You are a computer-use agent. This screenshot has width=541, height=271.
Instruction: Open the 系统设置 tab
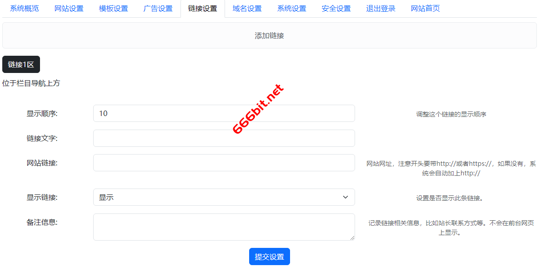[x=292, y=9]
